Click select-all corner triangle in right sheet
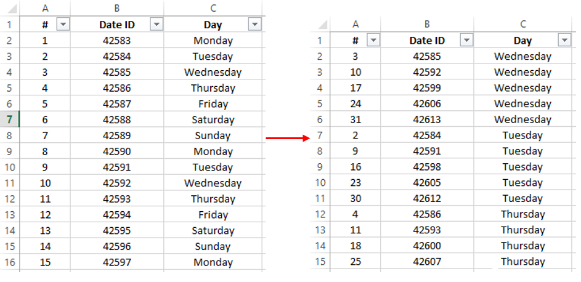The width and height of the screenshot is (581, 282). [x=321, y=25]
